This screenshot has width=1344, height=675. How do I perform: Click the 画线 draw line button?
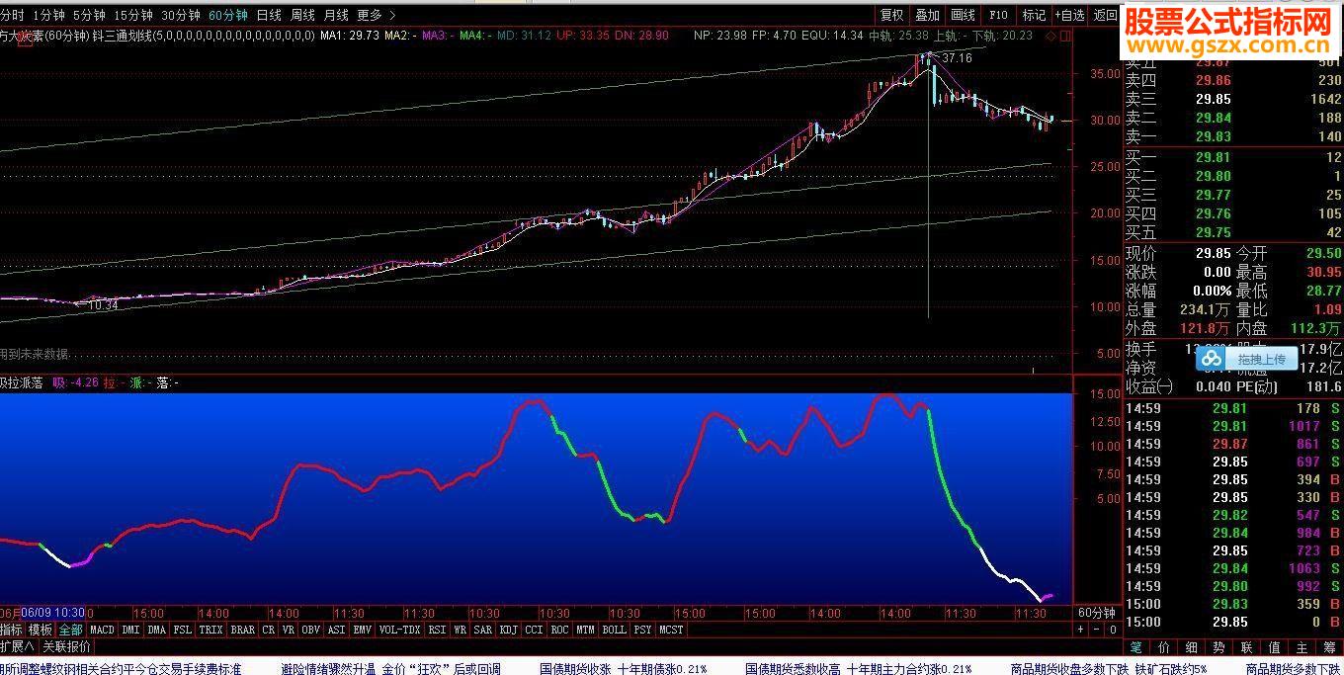point(963,15)
